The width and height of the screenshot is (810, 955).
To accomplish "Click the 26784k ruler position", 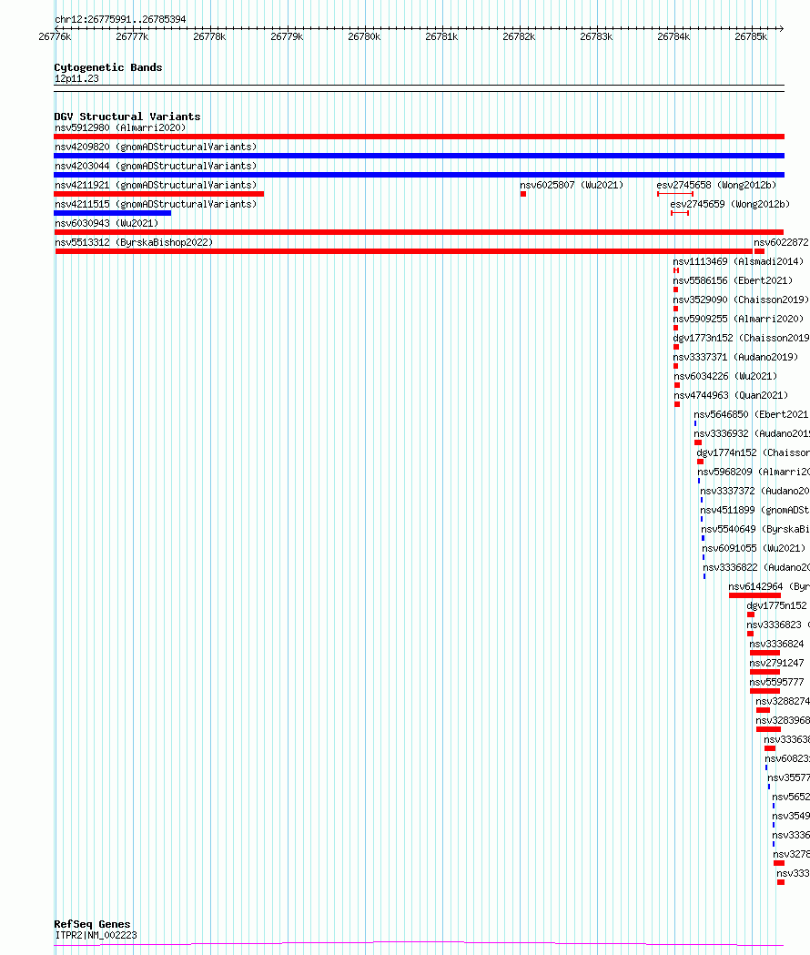I will pyautogui.click(x=673, y=37).
